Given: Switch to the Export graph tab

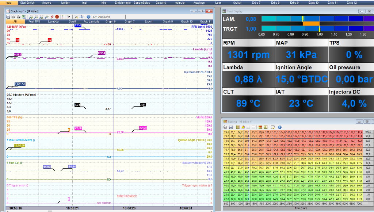Looking at the screenshot, I should (x=149, y=22).
